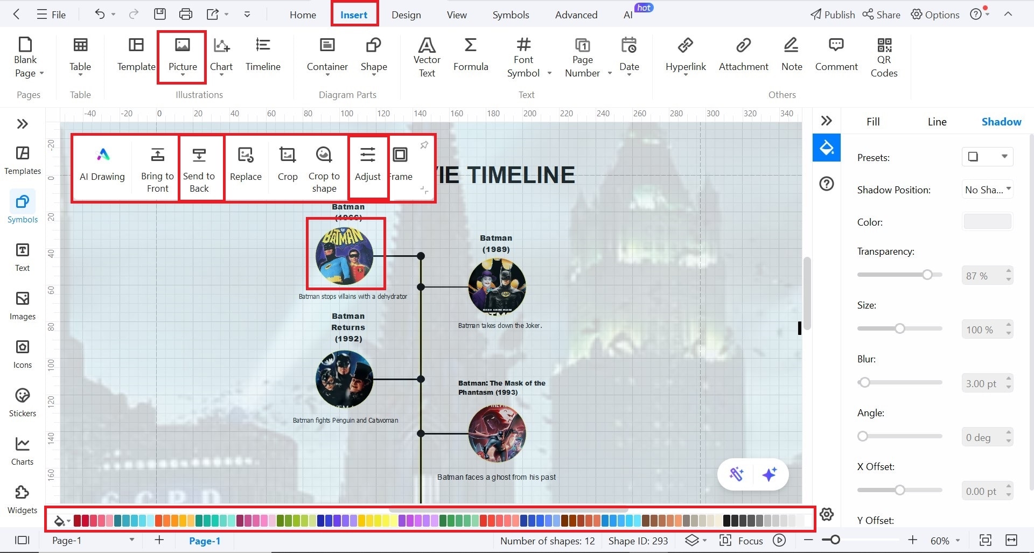Collapse the right properties panel

coord(827,121)
